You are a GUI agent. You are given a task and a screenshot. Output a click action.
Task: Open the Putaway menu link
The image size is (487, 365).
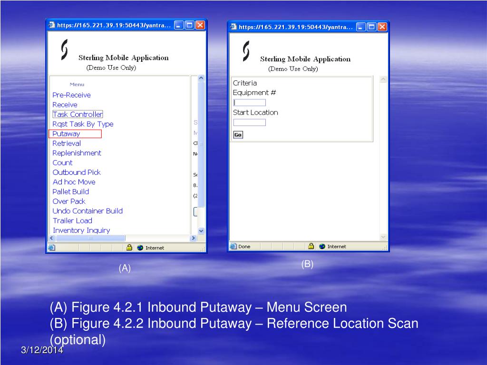click(66, 134)
